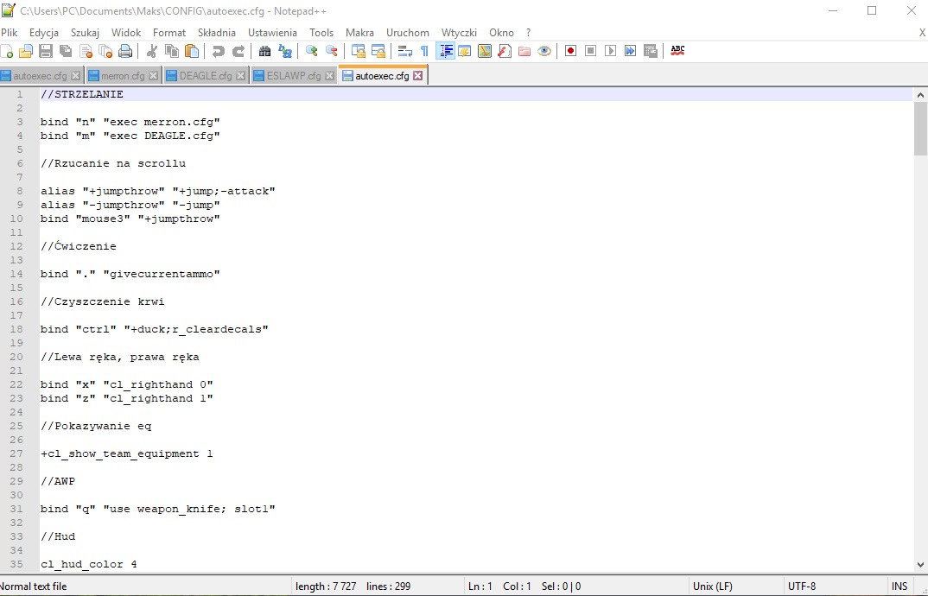Toggle word wrap in the toolbar
The image size is (928, 596).
tap(405, 52)
